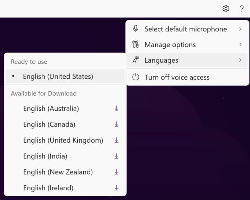Choose the English (New Zealand) entry
The image size is (250, 200).
click(65, 172)
